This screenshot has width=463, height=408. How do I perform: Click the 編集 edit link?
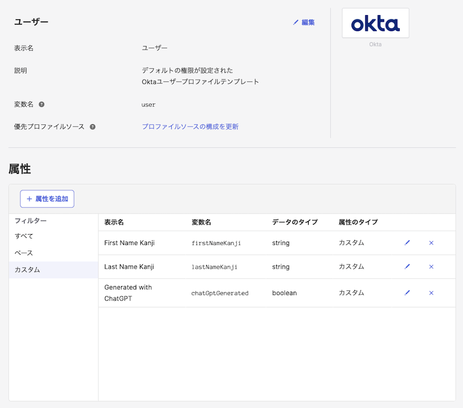pos(304,22)
